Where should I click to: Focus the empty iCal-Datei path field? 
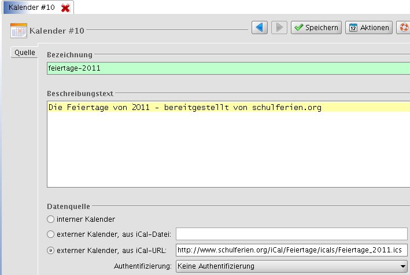291,234
